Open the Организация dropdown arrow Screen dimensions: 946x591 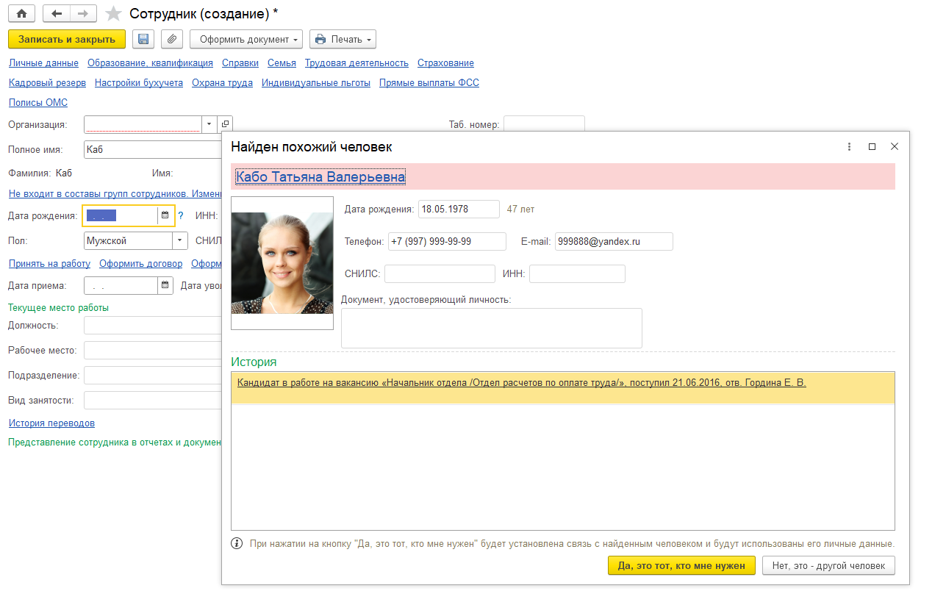209,124
